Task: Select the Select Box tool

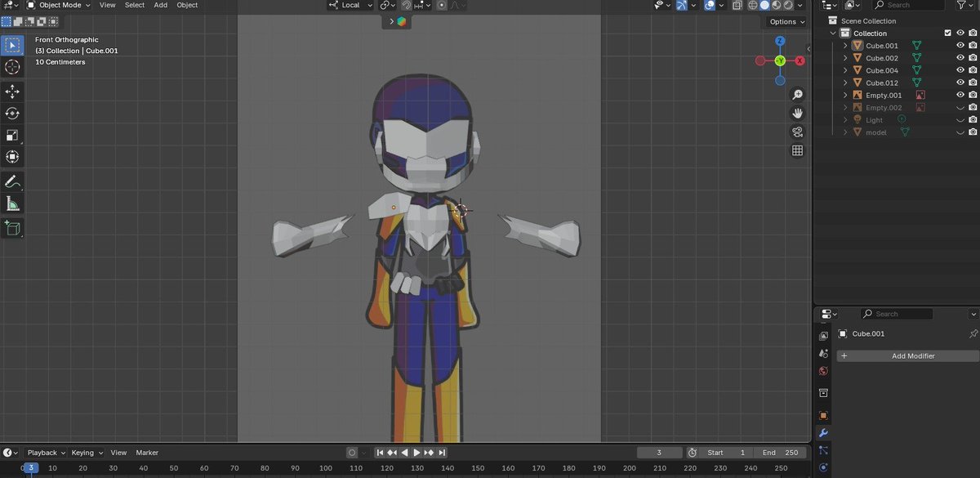Action: pos(12,45)
